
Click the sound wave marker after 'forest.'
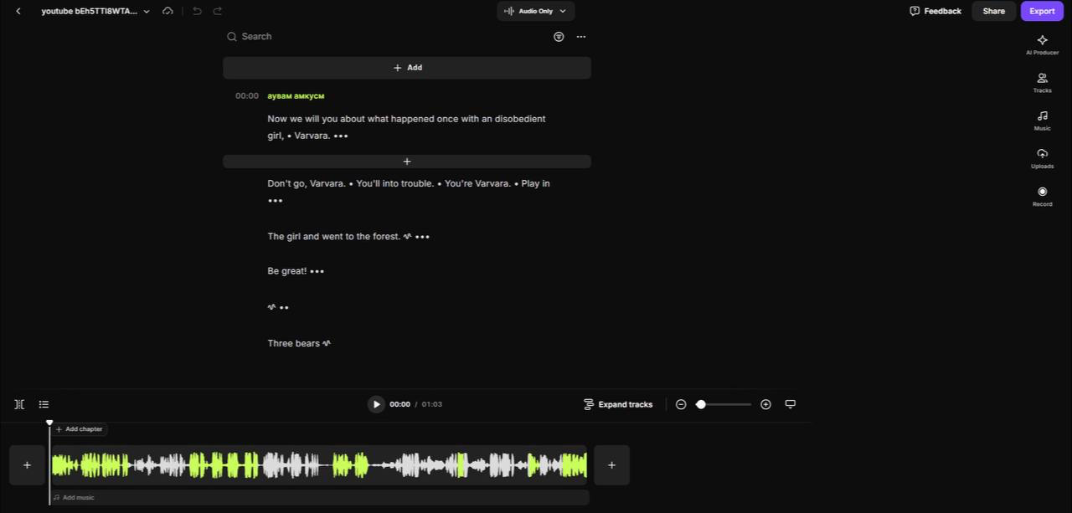click(x=408, y=237)
